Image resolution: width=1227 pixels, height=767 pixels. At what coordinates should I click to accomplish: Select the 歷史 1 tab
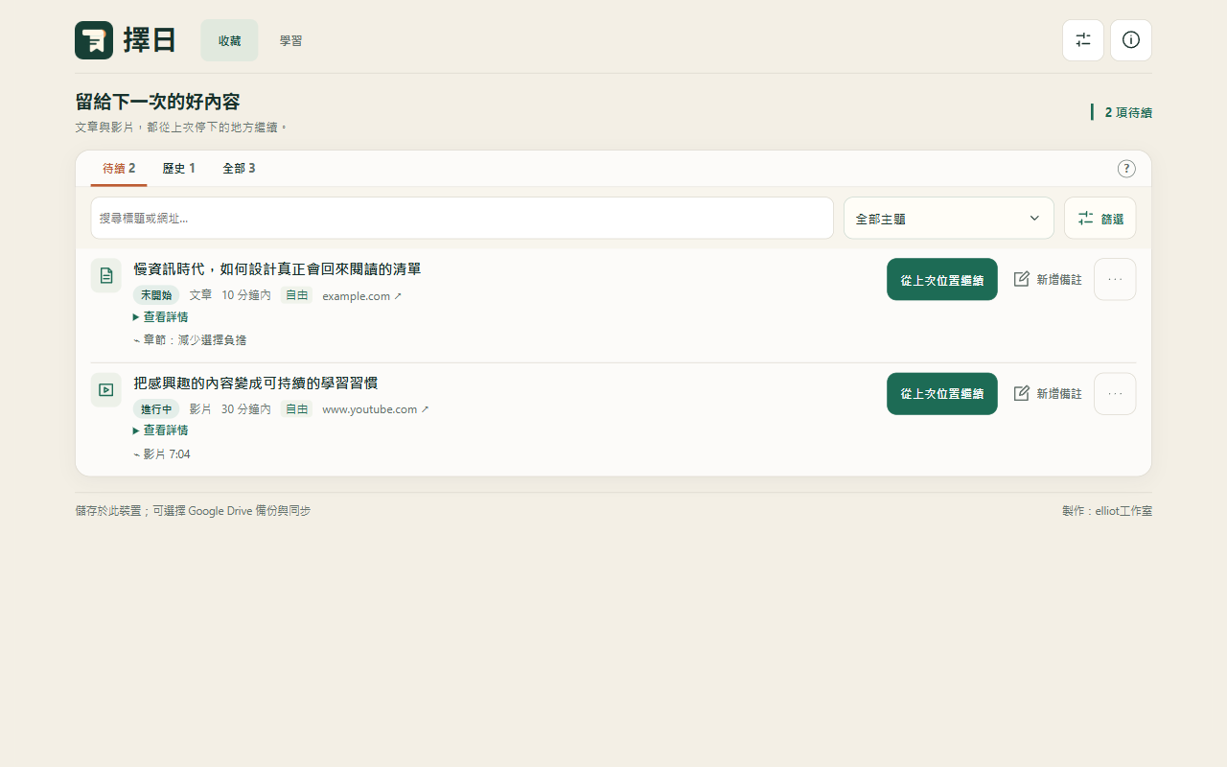(178, 169)
